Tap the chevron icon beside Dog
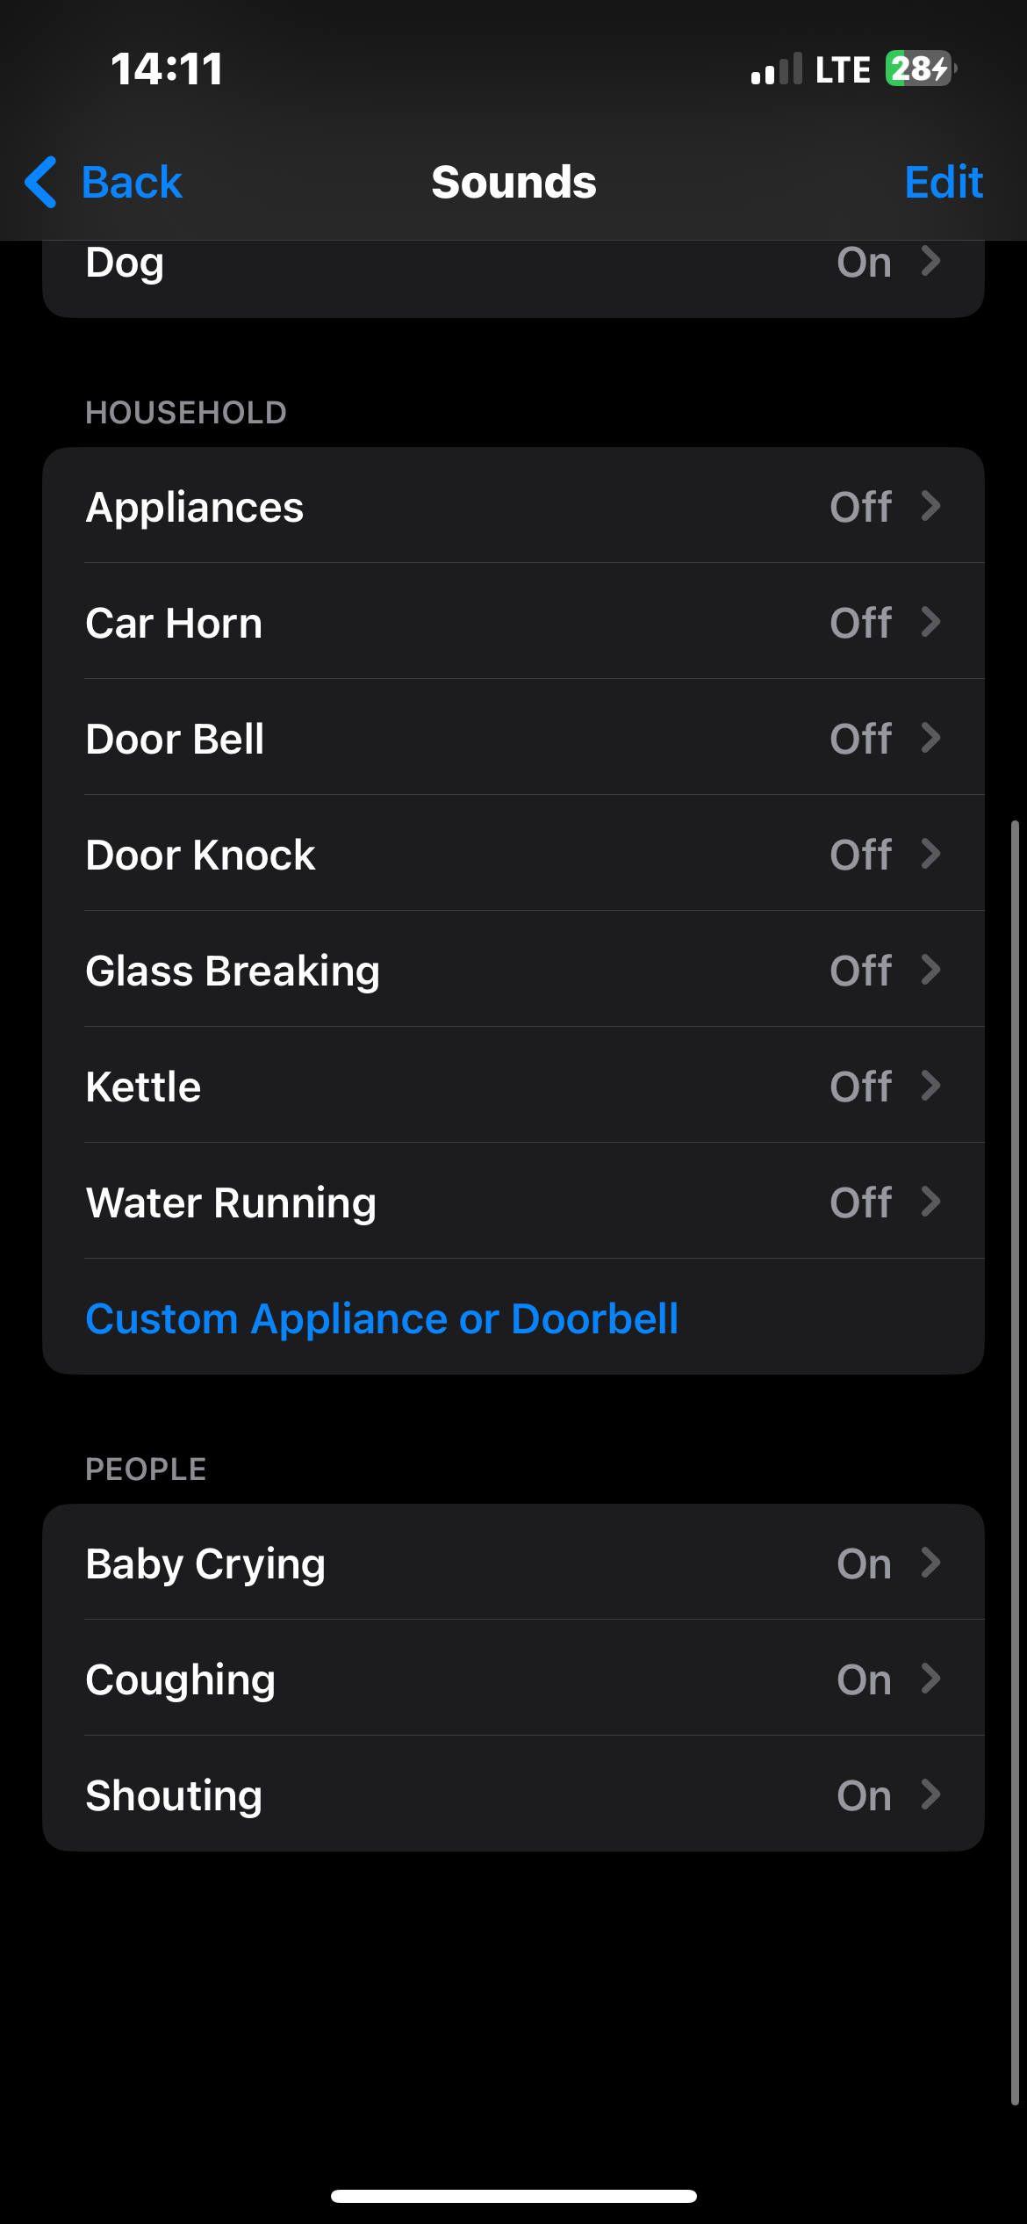 pyautogui.click(x=931, y=261)
